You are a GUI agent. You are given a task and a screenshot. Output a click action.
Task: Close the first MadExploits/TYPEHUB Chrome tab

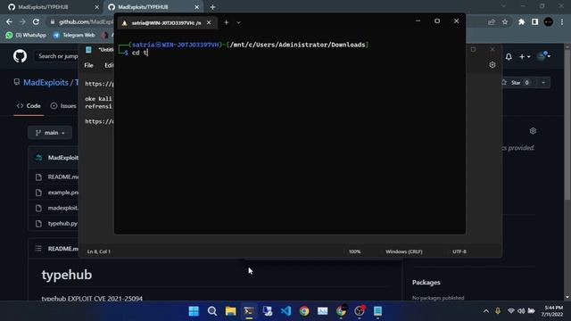coord(96,7)
